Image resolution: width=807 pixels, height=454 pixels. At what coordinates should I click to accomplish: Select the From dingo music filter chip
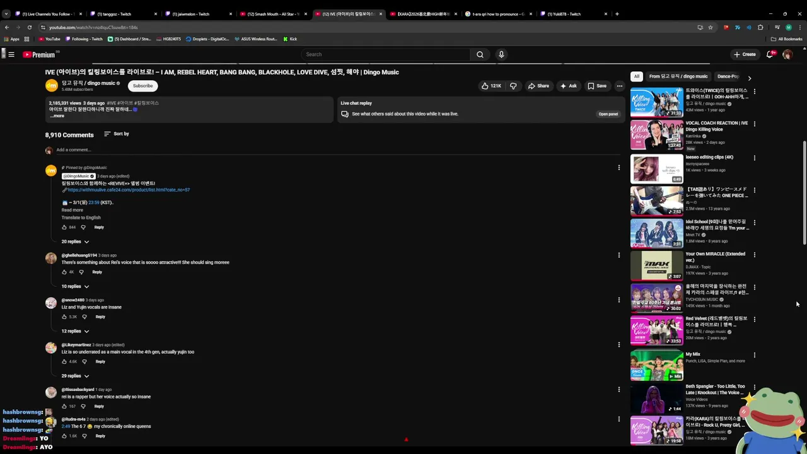(x=678, y=76)
